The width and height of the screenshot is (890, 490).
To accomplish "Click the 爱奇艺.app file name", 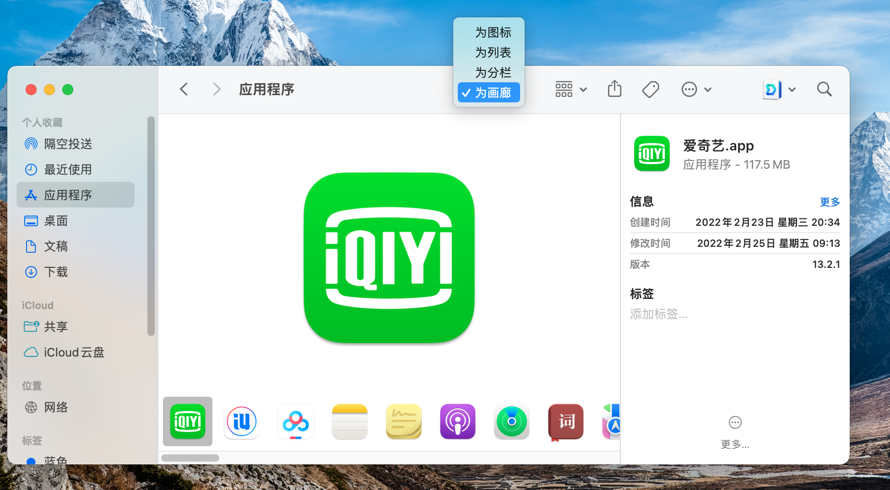I will 719,146.
